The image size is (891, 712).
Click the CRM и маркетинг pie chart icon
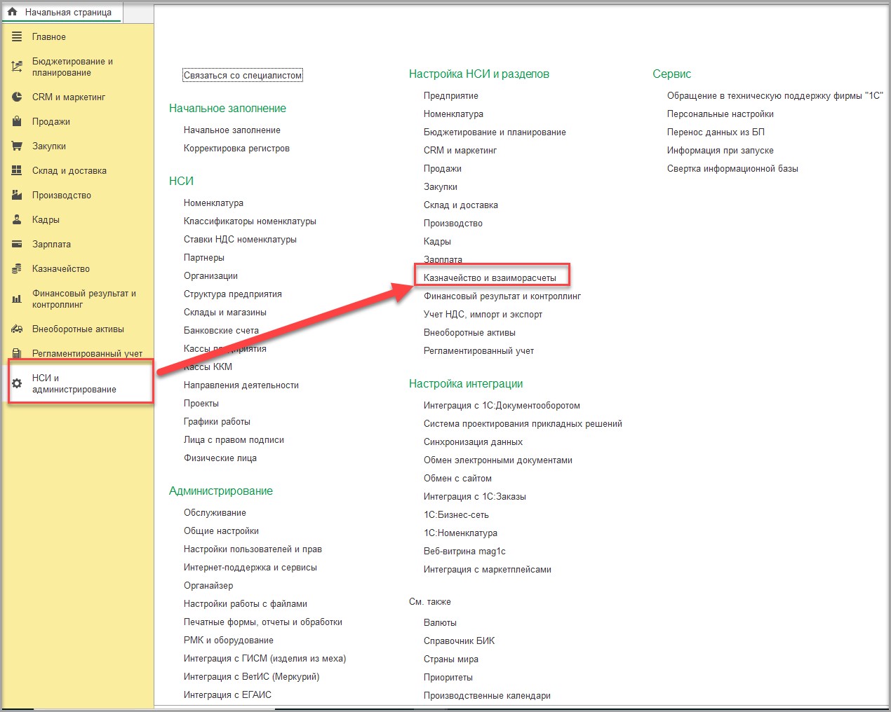(17, 97)
